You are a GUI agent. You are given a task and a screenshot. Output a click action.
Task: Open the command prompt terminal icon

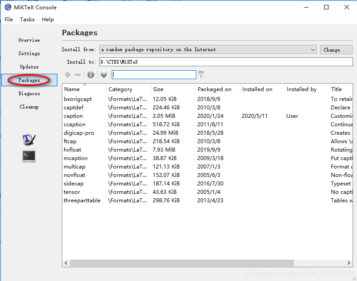29,156
